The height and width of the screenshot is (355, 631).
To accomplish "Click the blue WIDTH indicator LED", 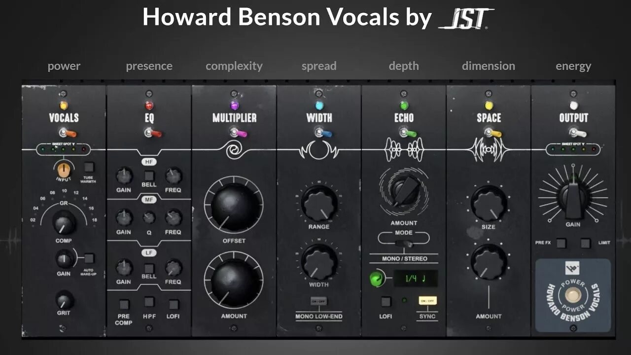I will click(x=319, y=106).
